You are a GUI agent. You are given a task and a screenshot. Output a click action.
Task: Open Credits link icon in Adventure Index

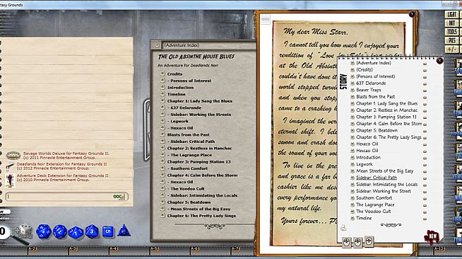[162, 74]
